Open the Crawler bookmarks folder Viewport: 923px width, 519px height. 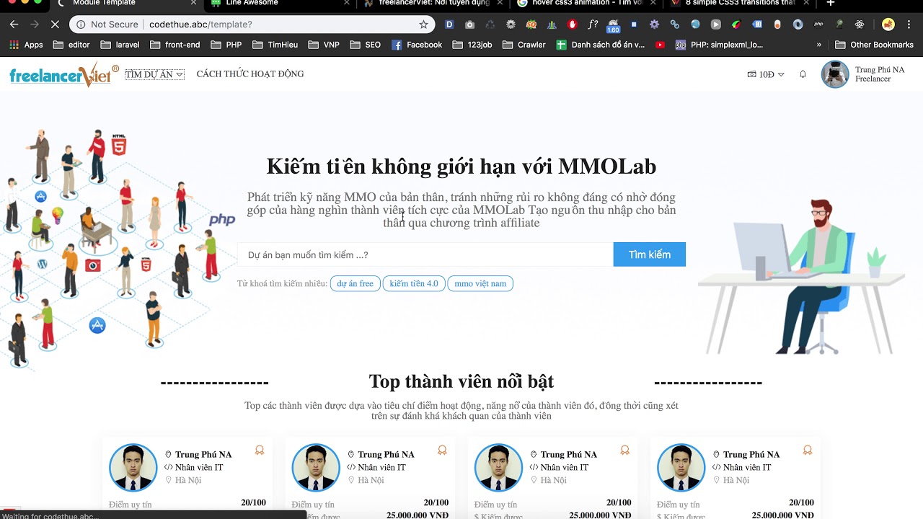tap(524, 45)
